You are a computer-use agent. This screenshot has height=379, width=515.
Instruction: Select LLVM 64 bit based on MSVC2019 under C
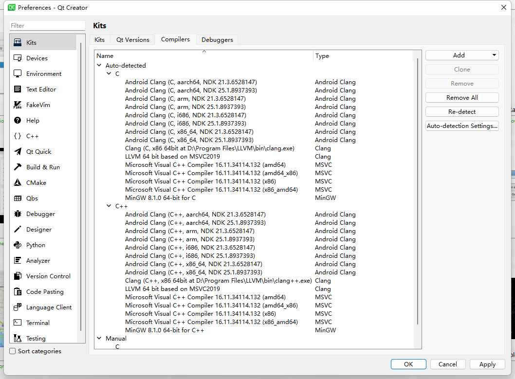(x=172, y=157)
